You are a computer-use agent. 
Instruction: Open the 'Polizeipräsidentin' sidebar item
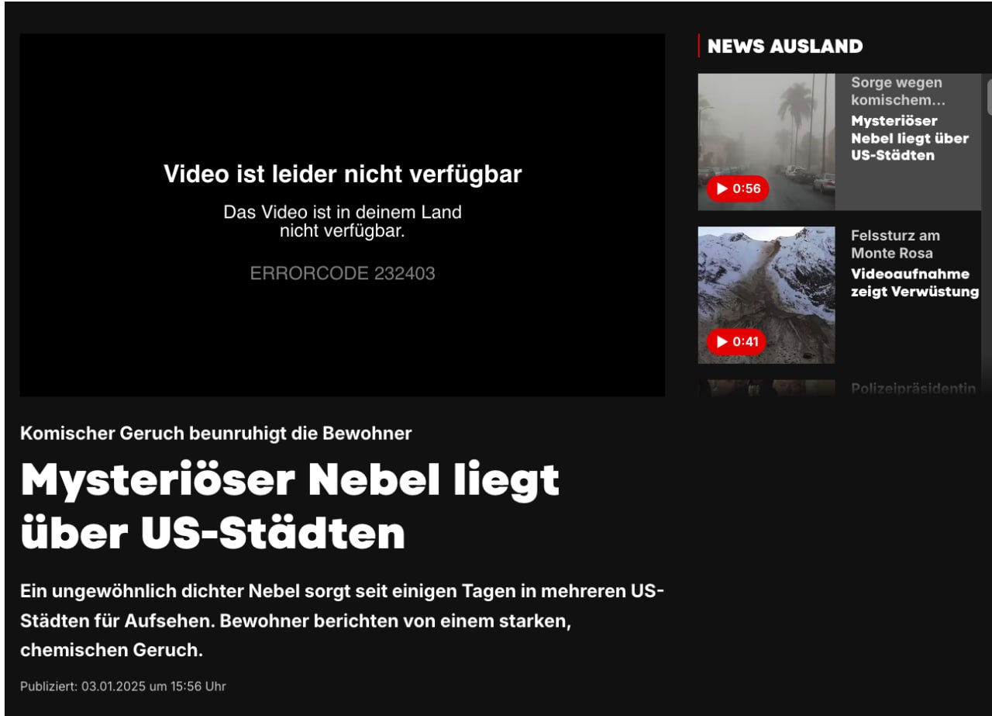coord(913,389)
